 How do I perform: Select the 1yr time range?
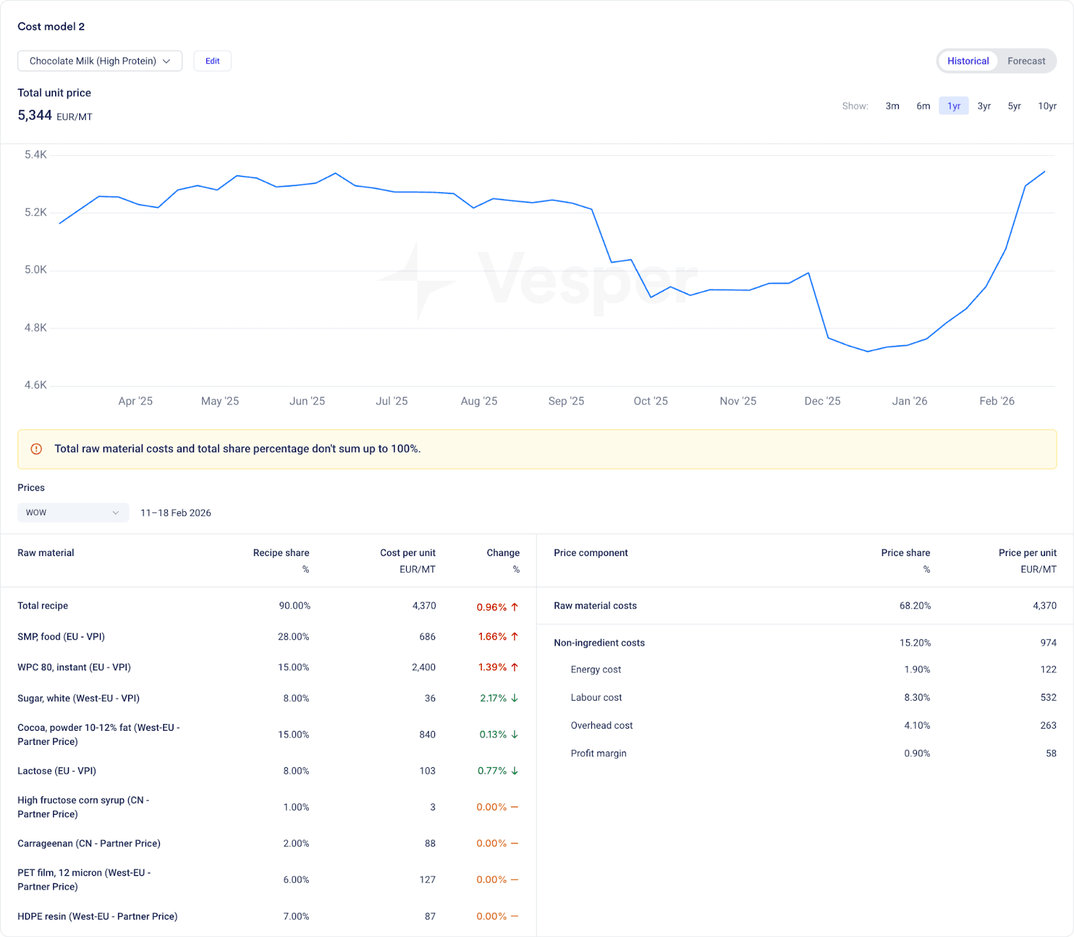[953, 106]
